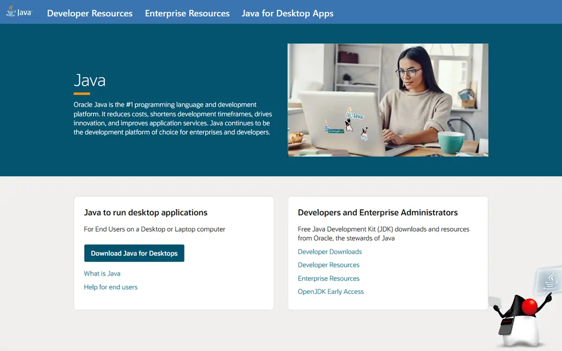The image size is (562, 351).
Task: Open the Enterprise Resources link in the card
Action: tap(329, 279)
